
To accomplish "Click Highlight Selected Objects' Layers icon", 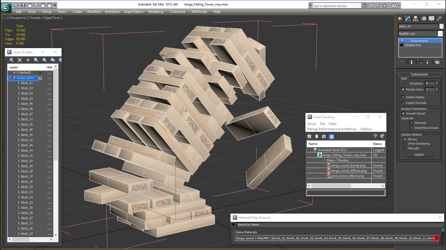I will pos(44,60).
